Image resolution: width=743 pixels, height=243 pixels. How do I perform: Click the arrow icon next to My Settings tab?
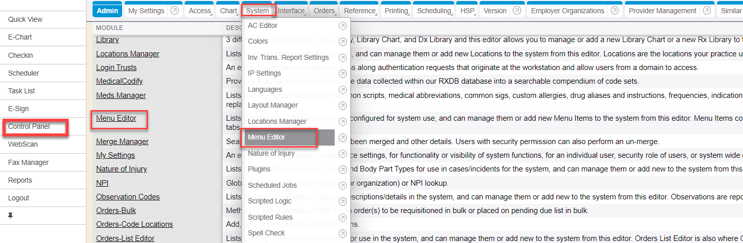pyautogui.click(x=174, y=11)
